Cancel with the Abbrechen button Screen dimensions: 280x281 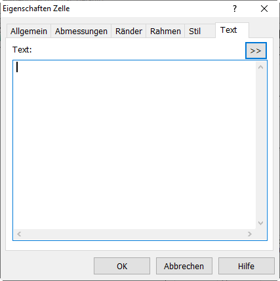[184, 266]
